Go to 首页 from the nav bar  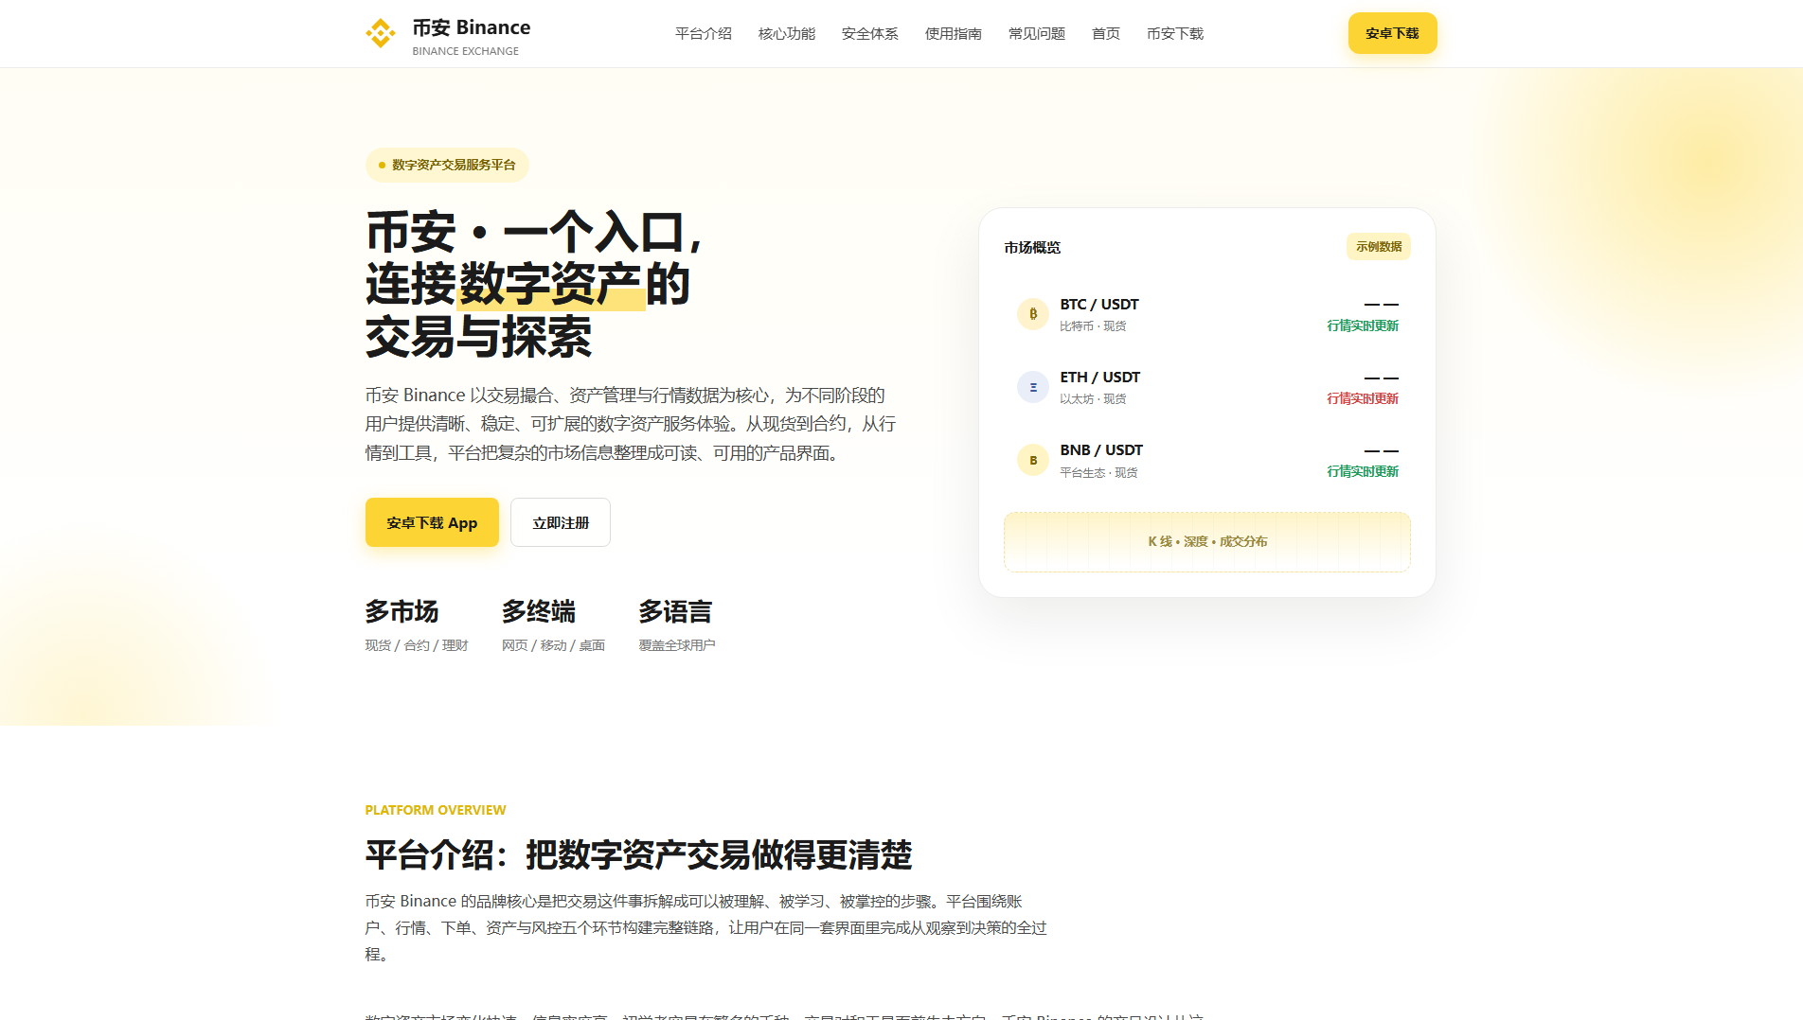tap(1106, 34)
